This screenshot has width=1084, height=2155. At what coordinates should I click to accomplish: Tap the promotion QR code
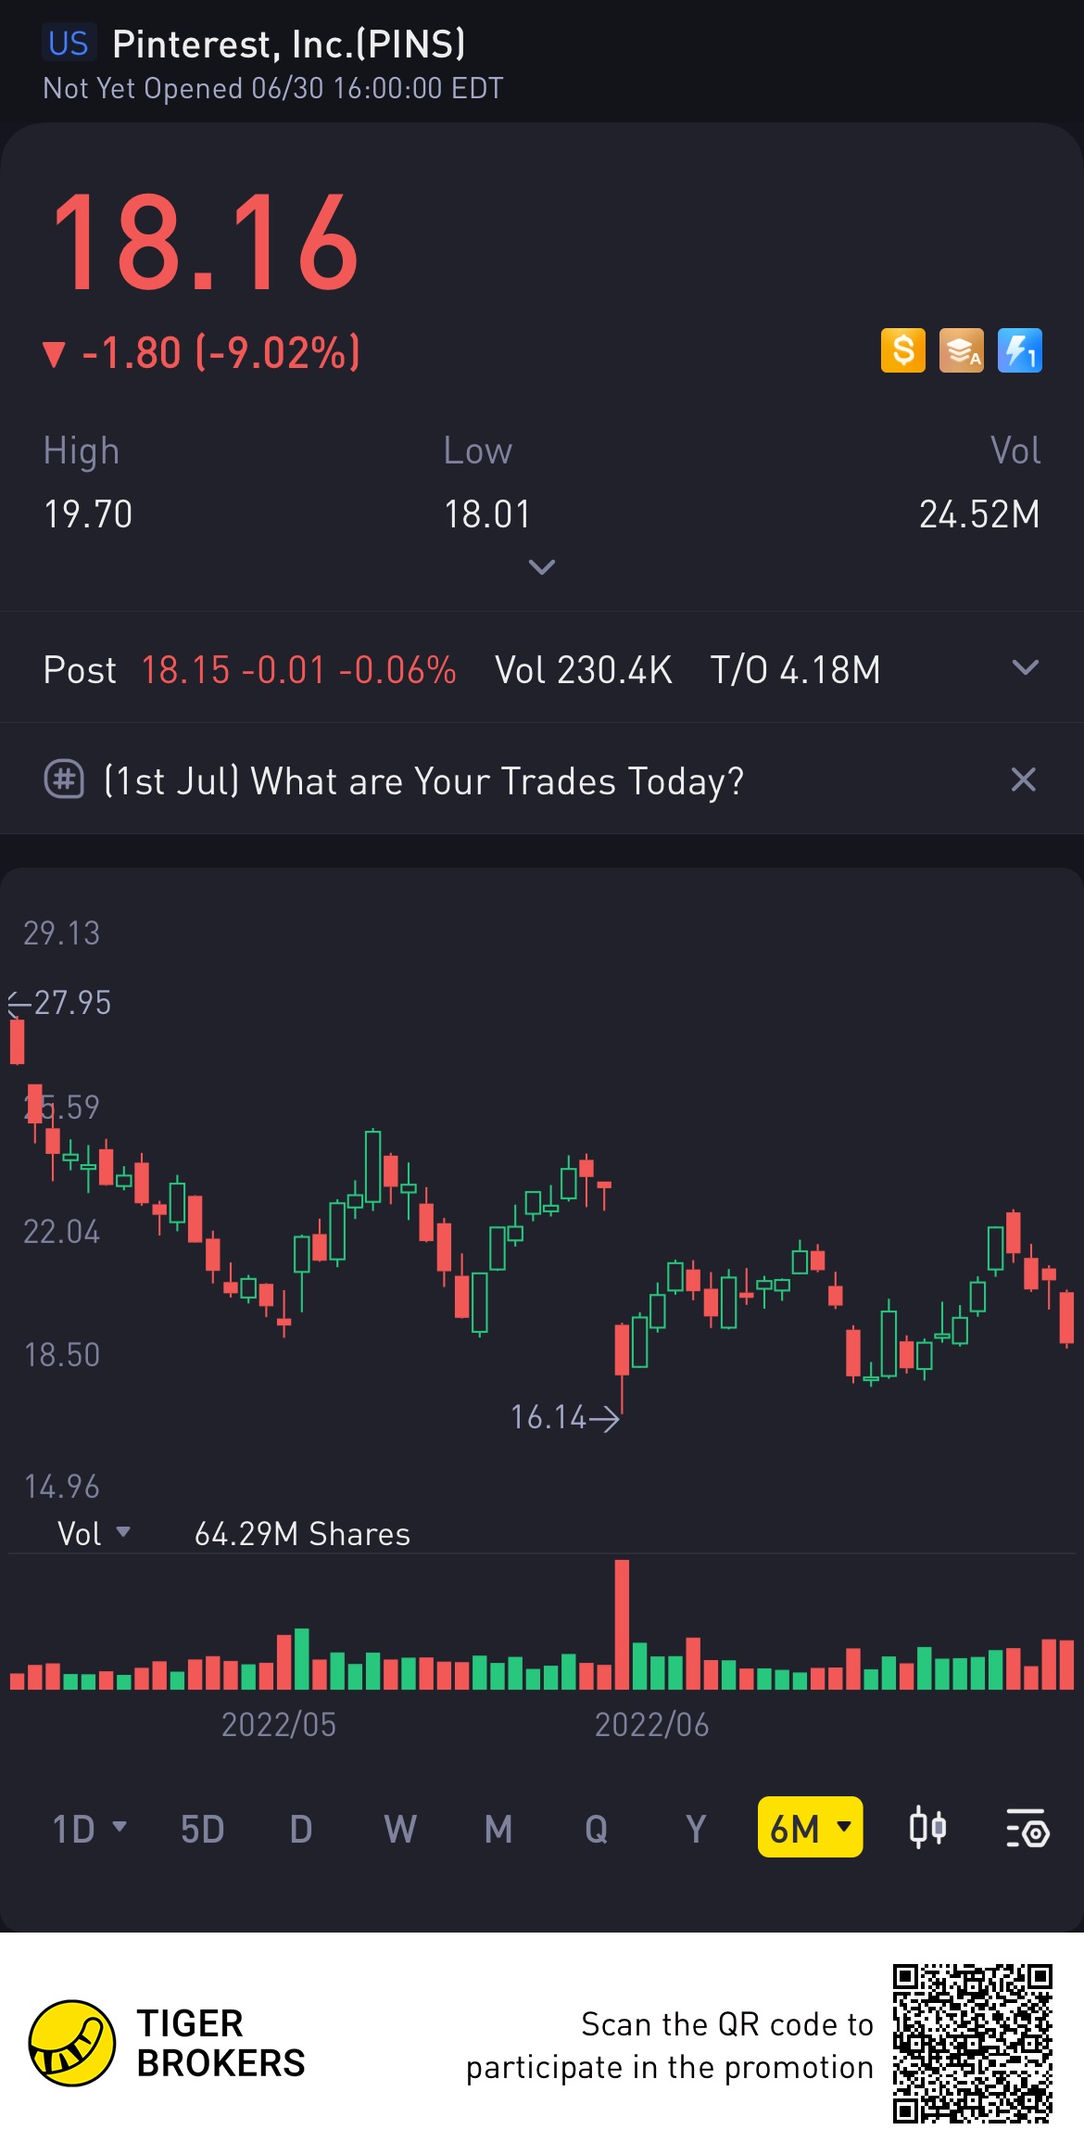972,2043
